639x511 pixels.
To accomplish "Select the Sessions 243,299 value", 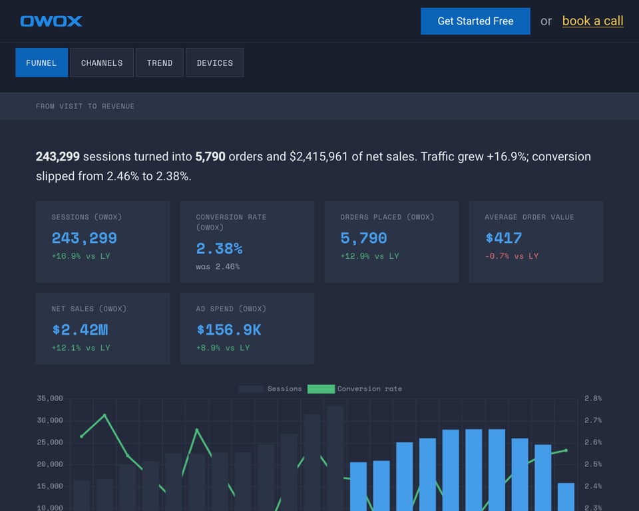I will point(85,238).
